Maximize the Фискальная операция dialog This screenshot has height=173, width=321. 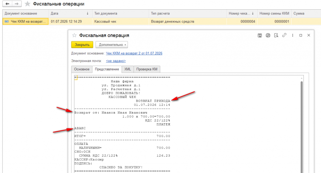coord(301,35)
